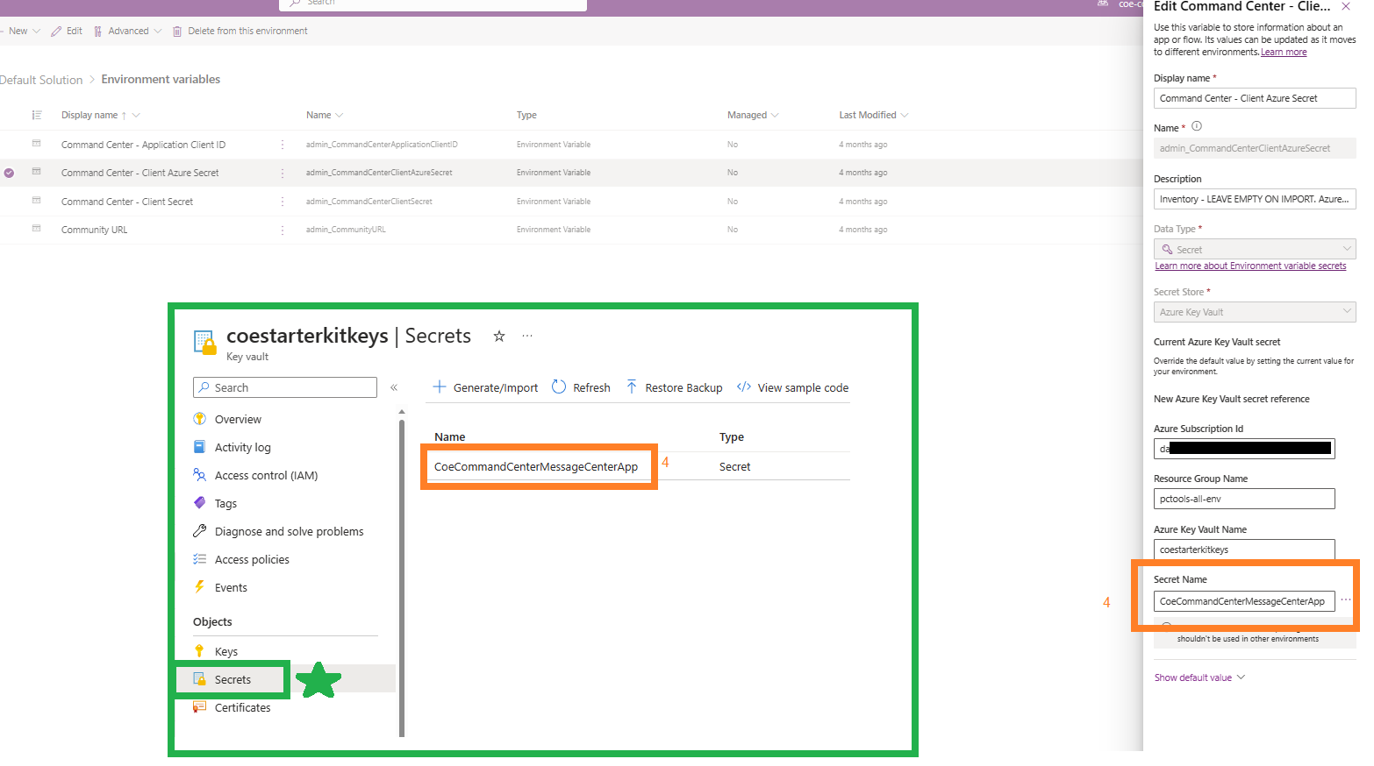Open Generate/Import to create a secret

[485, 387]
